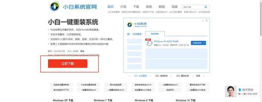Click the Windows 10 x64位 专业版 title
262x102 pixels.
(166, 41)
